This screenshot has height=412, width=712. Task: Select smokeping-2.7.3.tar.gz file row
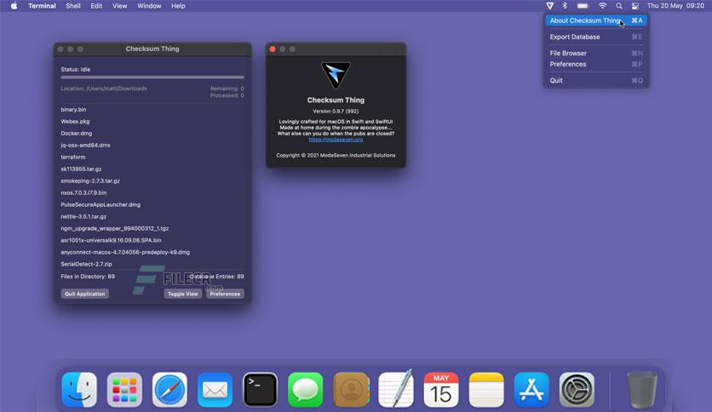152,180
